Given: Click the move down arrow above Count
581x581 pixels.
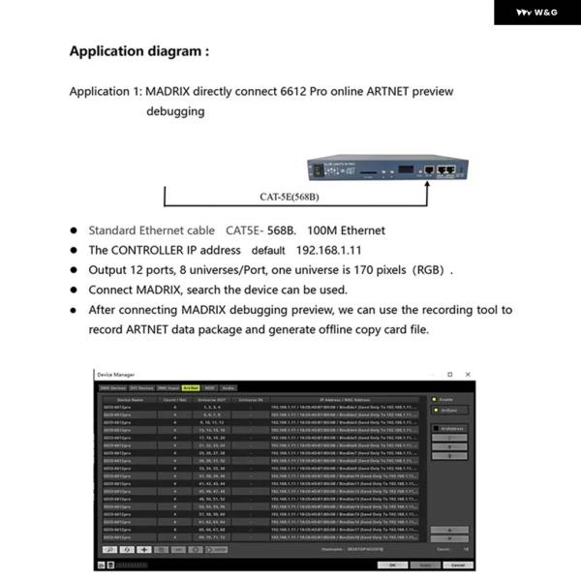Looking at the screenshot, I should click(x=448, y=538).
